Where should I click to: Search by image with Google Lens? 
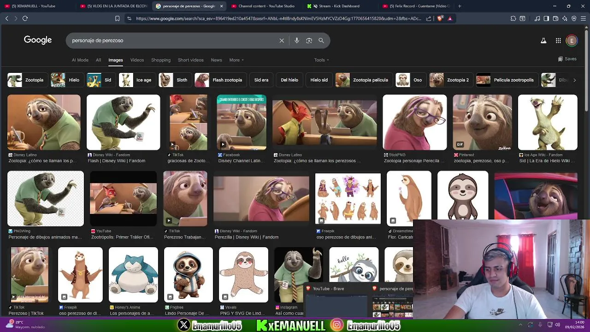click(x=309, y=41)
